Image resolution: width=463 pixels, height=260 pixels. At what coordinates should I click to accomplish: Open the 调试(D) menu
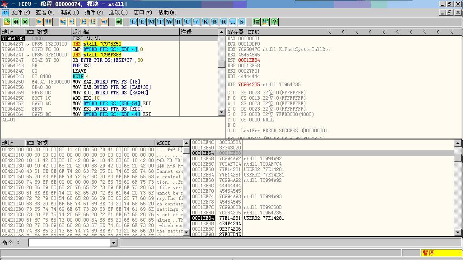(x=70, y=12)
